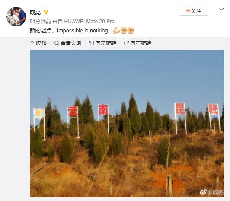This screenshot has width=230, height=201.
Task: Open 成亮's profile avatar
Action: pyautogui.click(x=16, y=16)
